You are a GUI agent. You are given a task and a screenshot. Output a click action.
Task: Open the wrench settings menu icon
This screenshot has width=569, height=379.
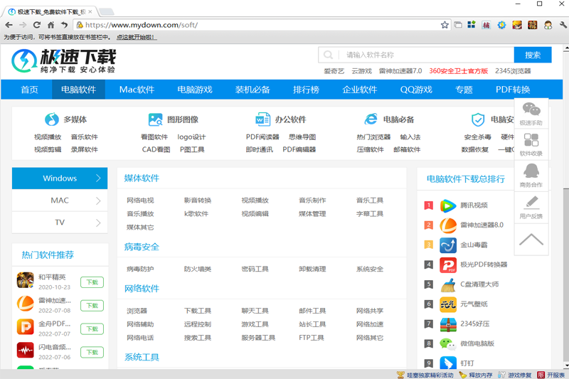point(563,25)
